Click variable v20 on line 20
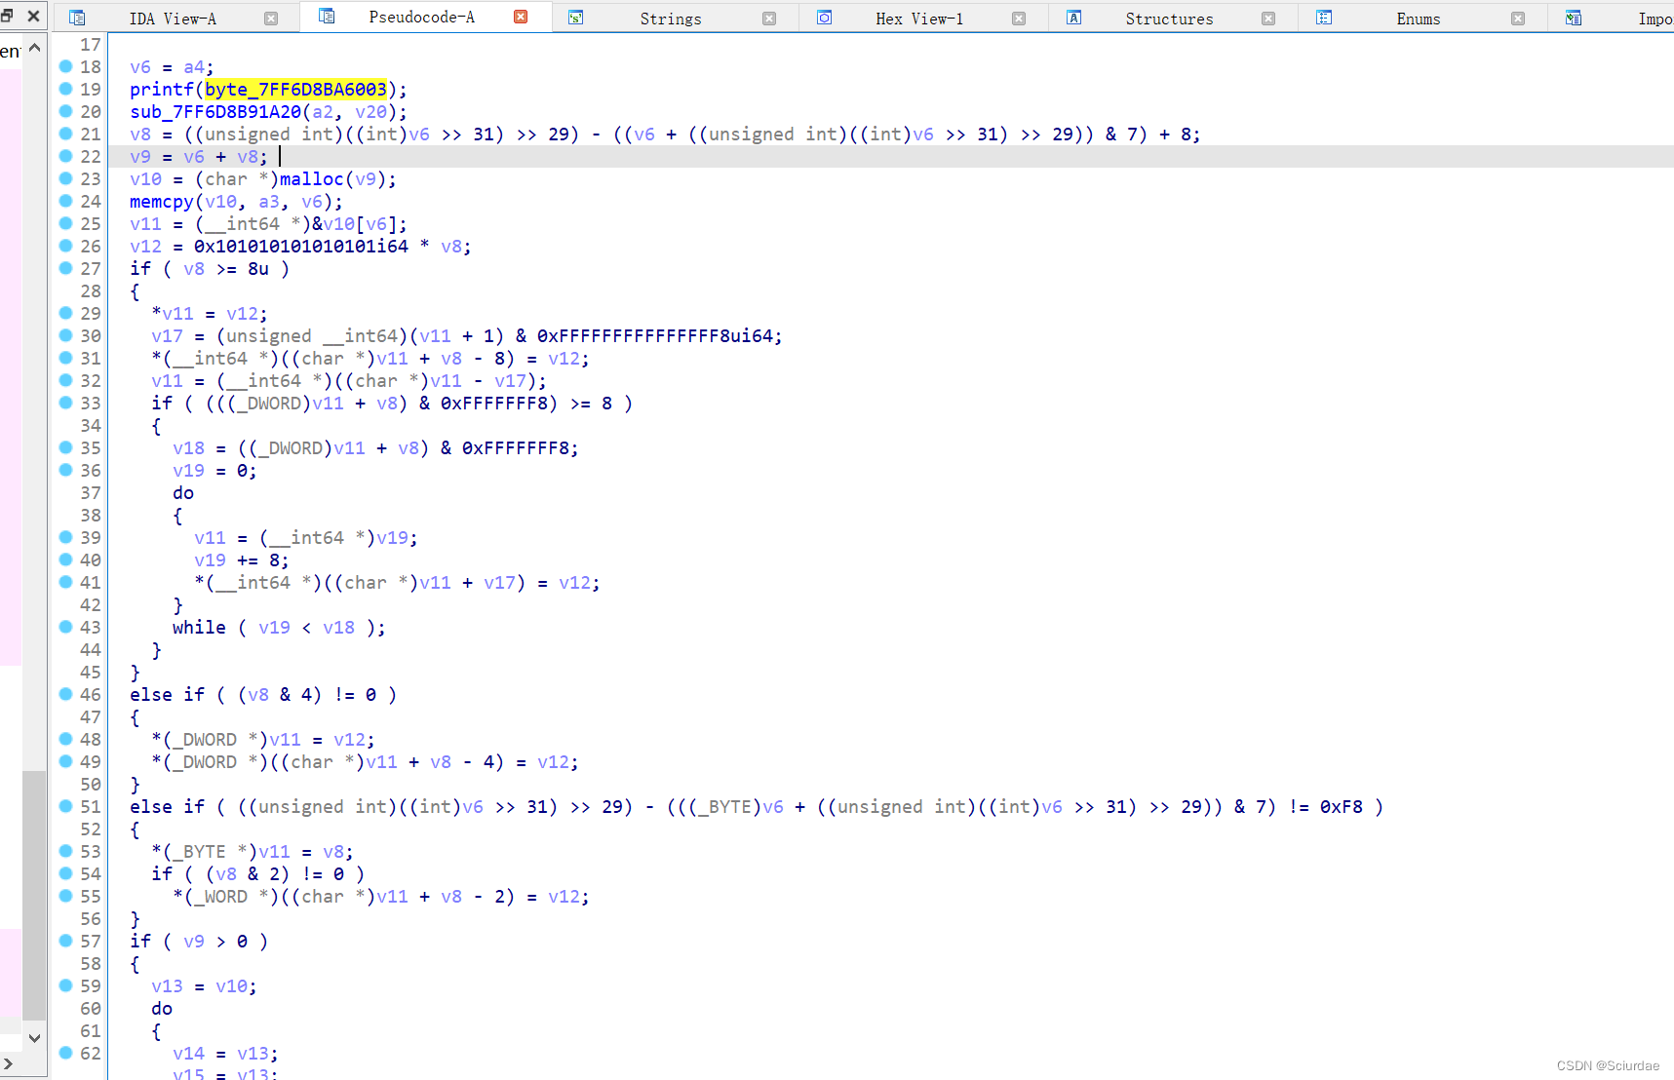The image size is (1674, 1080). [370, 112]
